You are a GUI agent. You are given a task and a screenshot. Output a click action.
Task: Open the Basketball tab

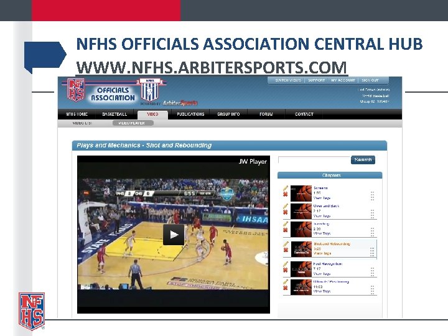tap(114, 114)
